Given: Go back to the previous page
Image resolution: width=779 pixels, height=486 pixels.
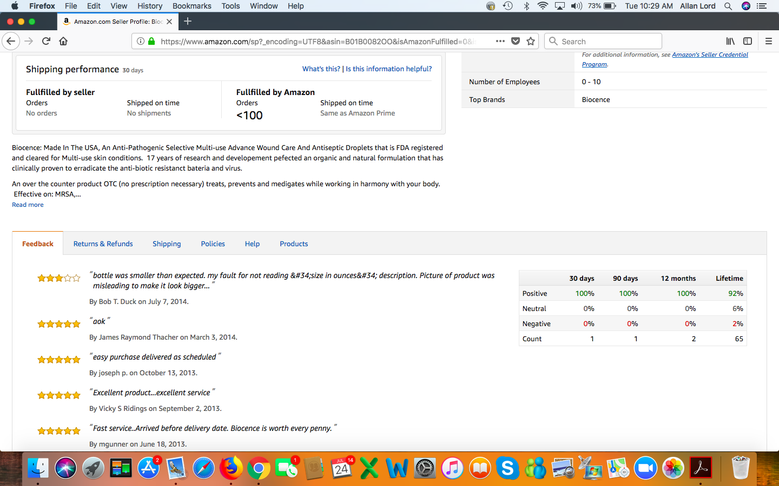Looking at the screenshot, I should pos(11,41).
